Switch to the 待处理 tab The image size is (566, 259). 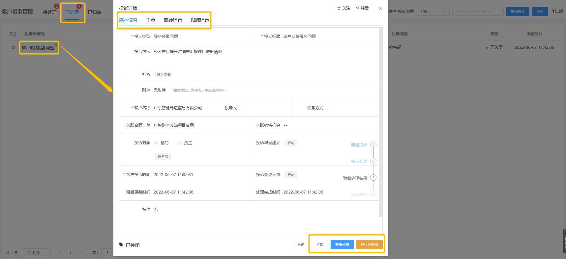point(50,12)
